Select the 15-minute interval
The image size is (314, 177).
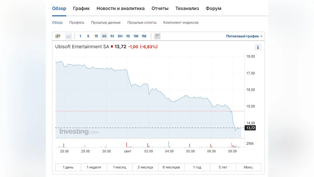coord(96,36)
